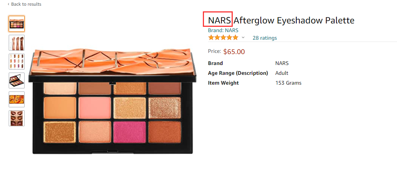
Task: Expand the chevron beside the star rating
Action: tap(243, 38)
